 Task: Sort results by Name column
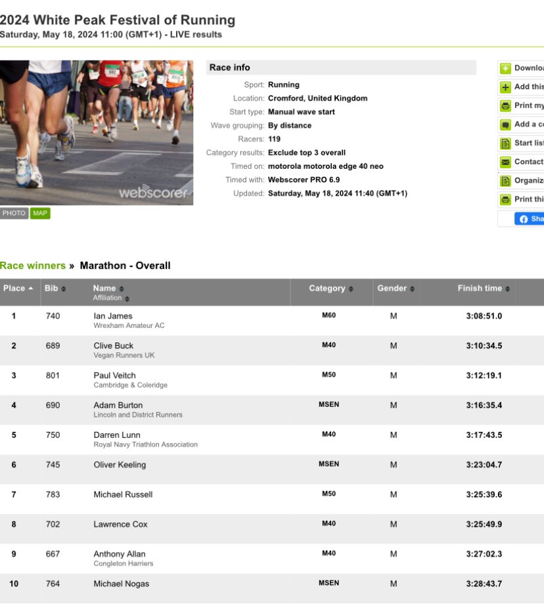[108, 288]
